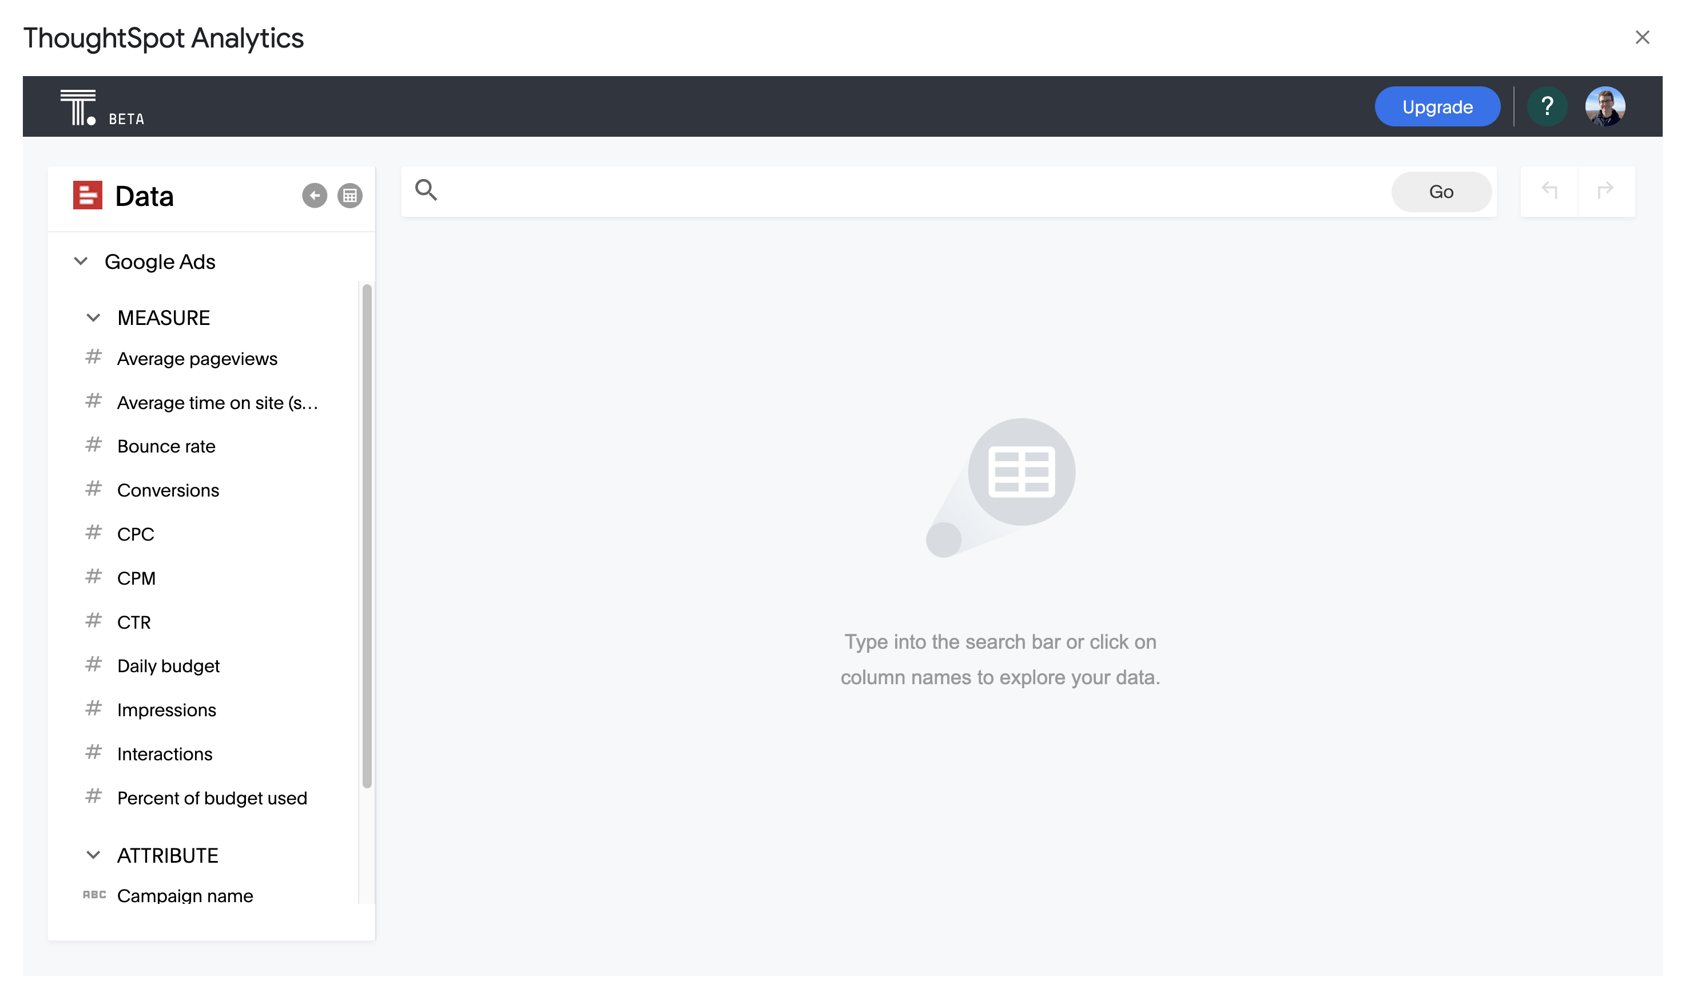This screenshot has width=1693, height=1000.
Task: Select the Percent of budget used measure
Action: (212, 798)
